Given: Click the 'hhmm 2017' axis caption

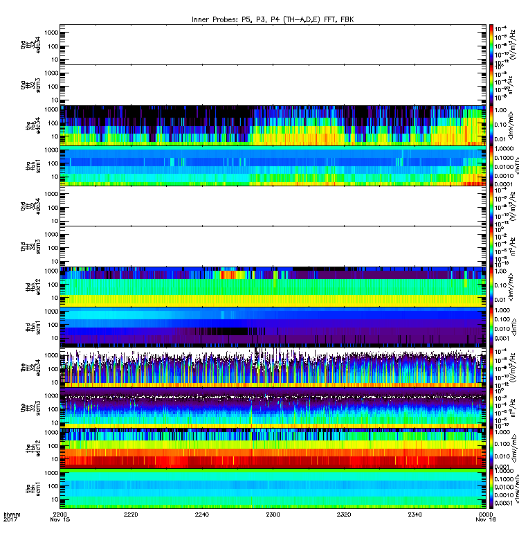Looking at the screenshot, I should click(x=12, y=517).
